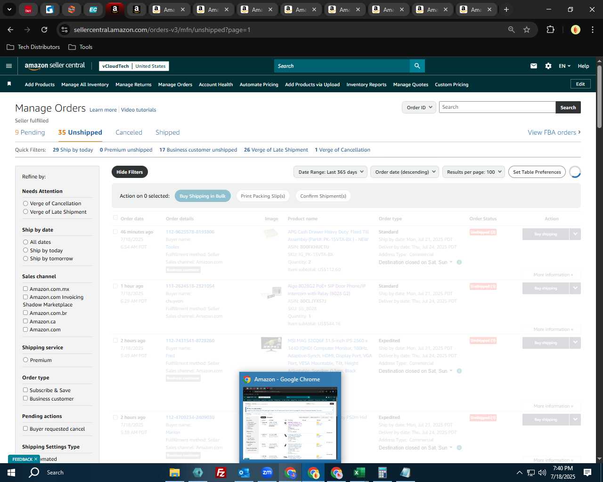Go back with the browser back arrow
The width and height of the screenshot is (603, 482).
tap(10, 30)
